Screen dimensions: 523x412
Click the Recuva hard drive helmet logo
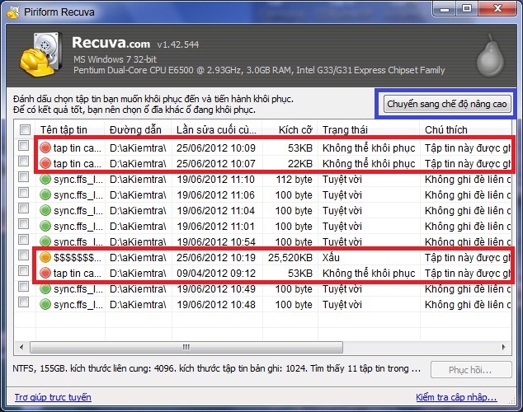coord(40,54)
